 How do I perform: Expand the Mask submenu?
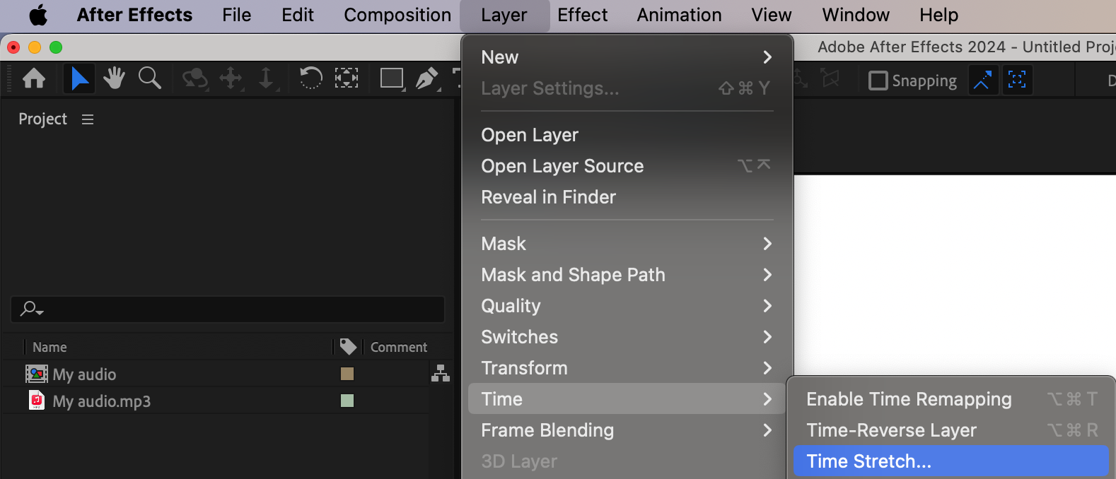click(627, 244)
